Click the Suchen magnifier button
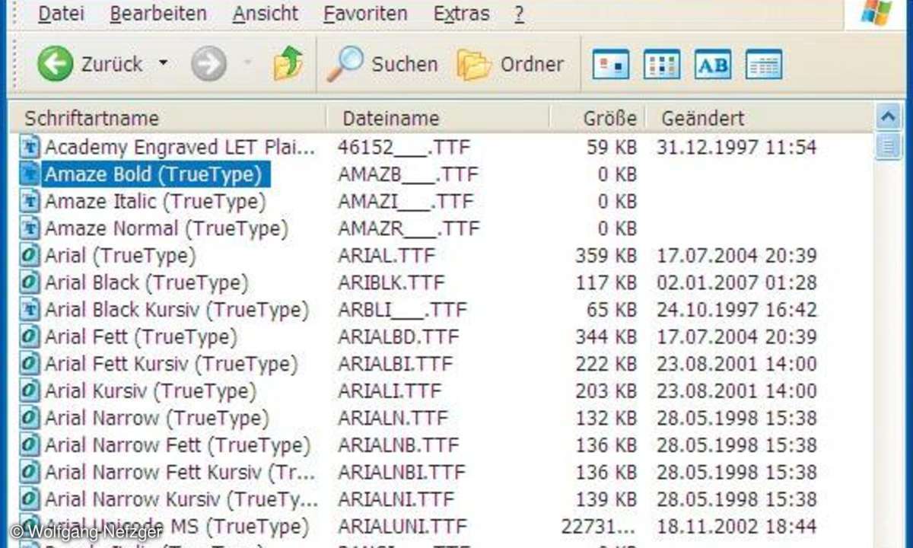 click(381, 64)
